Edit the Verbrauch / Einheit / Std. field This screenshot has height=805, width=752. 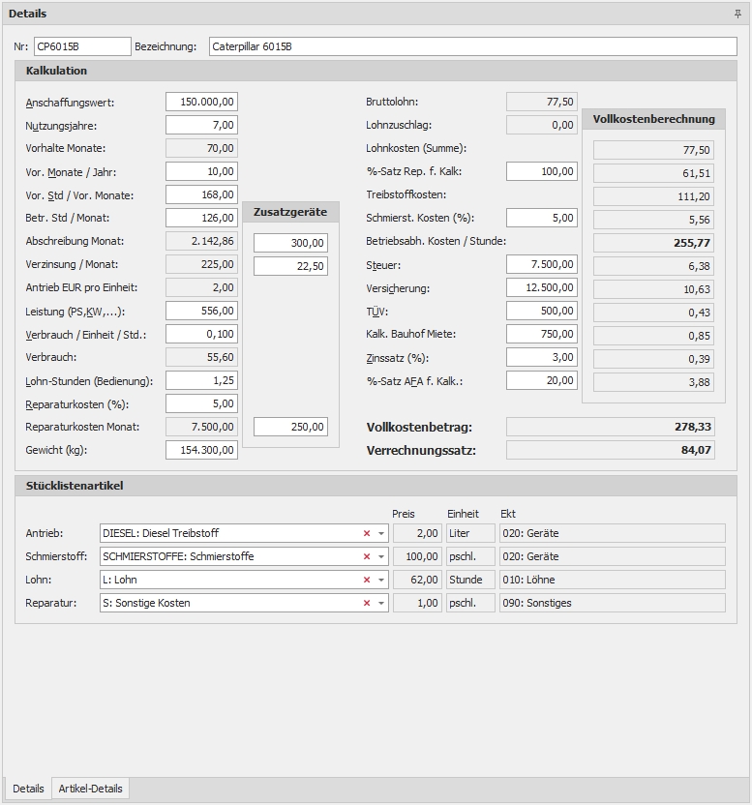click(x=201, y=334)
